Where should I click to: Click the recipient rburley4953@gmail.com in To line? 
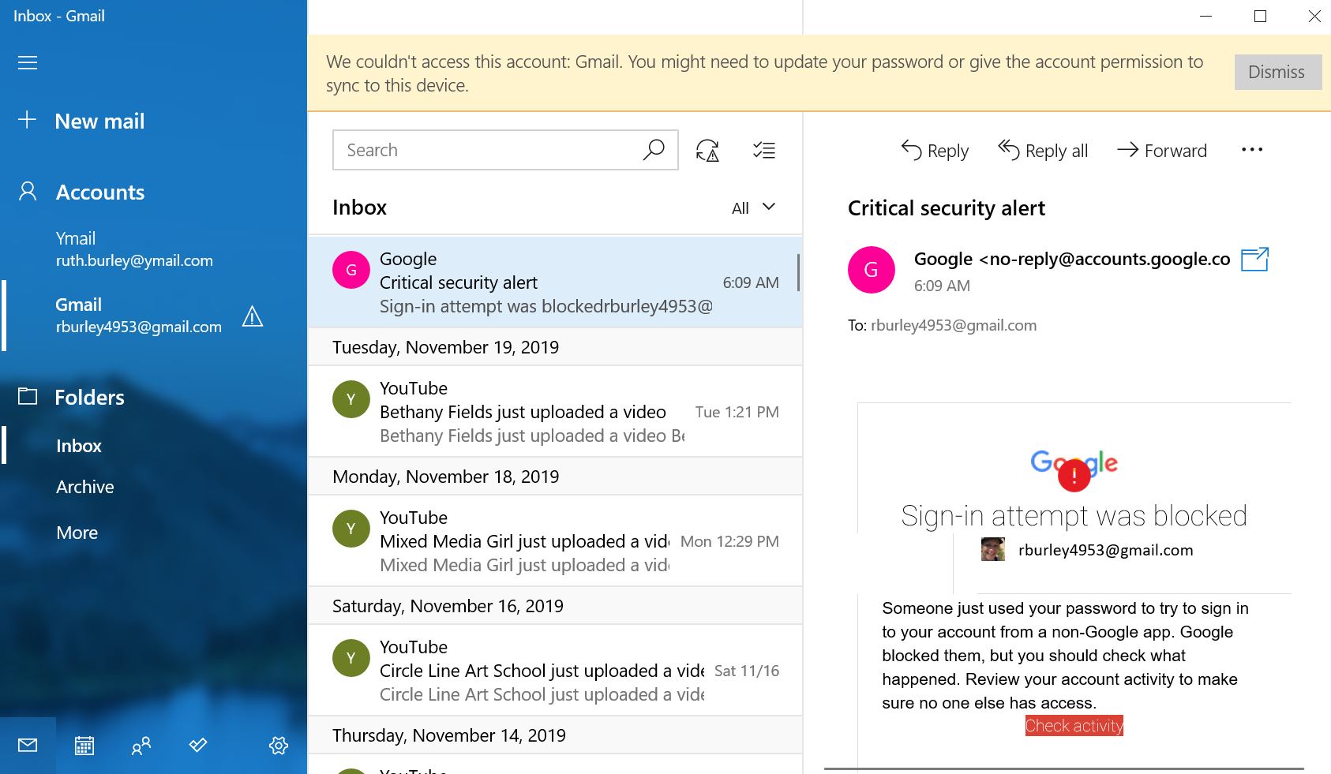point(954,325)
